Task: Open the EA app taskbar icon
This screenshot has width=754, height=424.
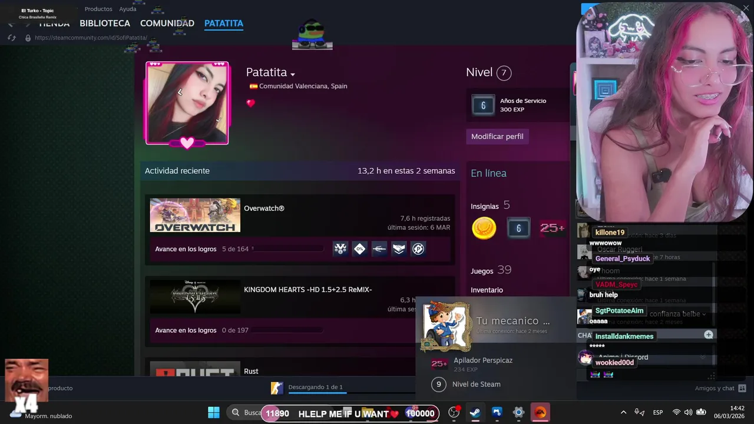Action: (x=540, y=412)
